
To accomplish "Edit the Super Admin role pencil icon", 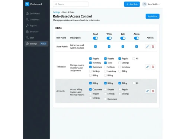I will click(147, 47).
